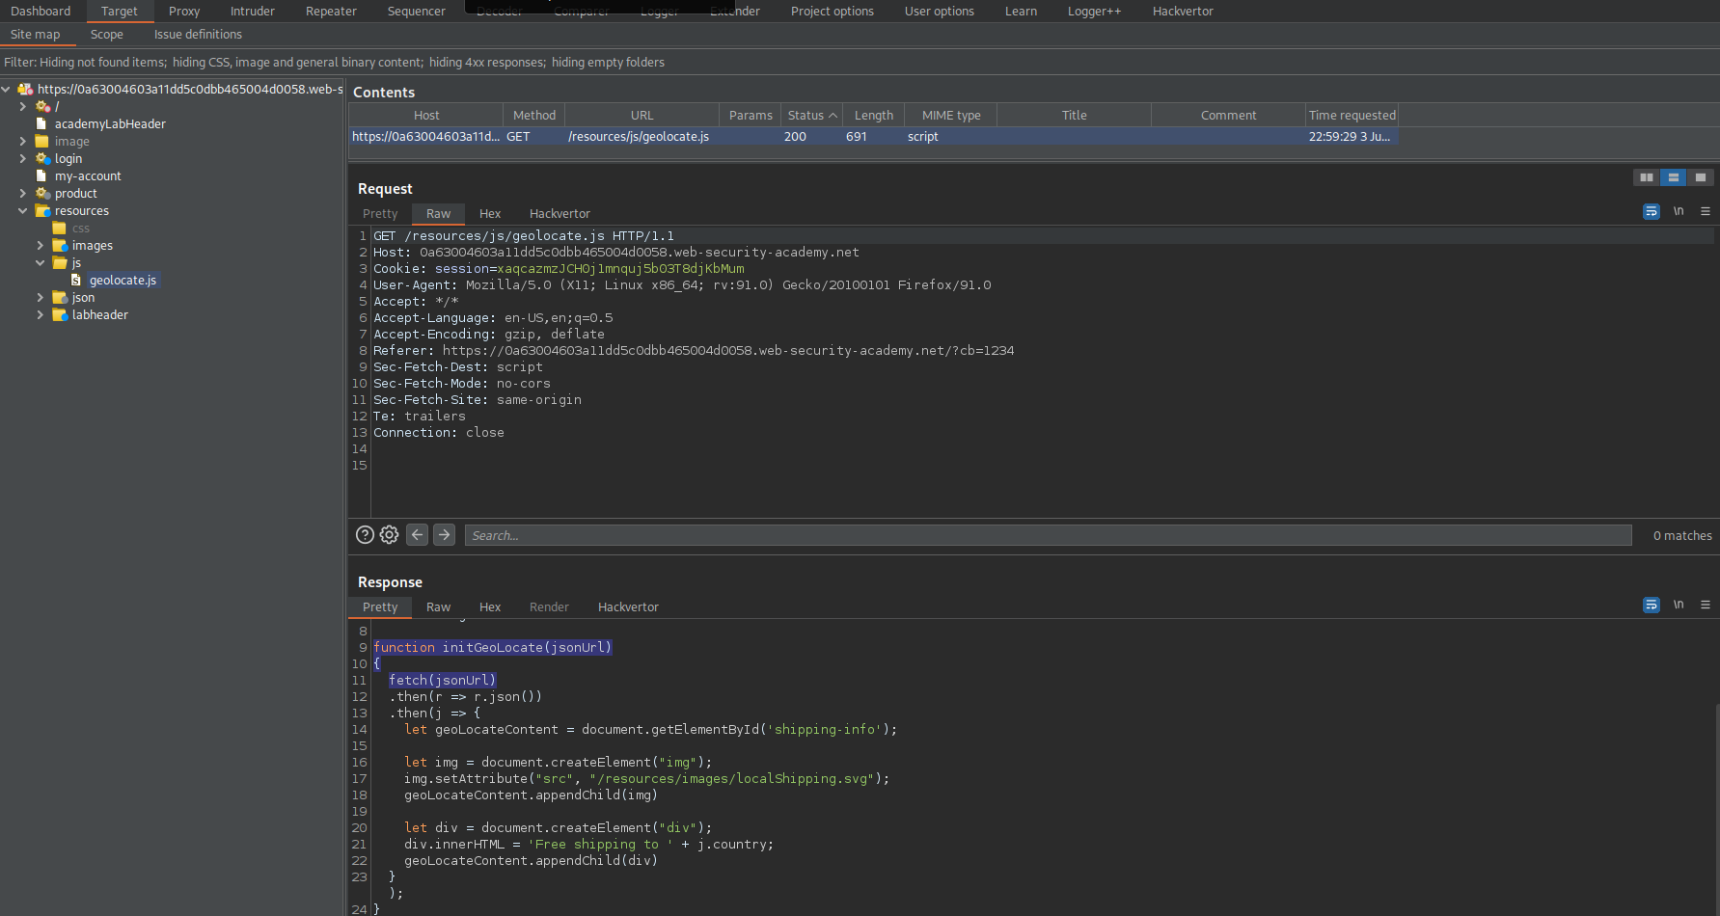Click the Response panel vertical scrollbar

[x=1716, y=810]
